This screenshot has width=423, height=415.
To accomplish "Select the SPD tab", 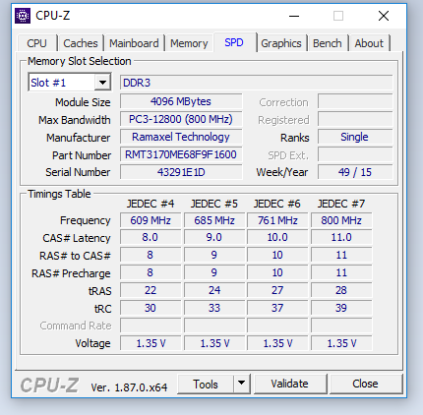I will click(234, 42).
